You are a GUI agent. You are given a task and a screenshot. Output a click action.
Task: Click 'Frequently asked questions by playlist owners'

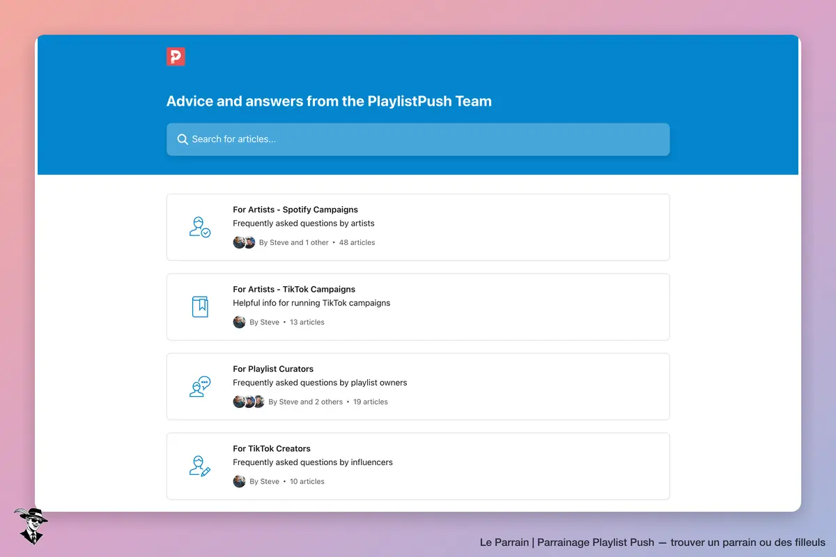click(x=320, y=383)
